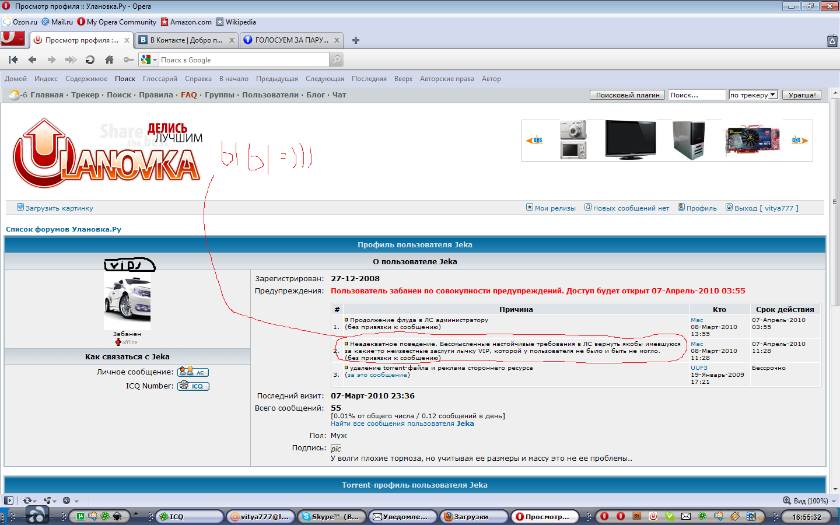Open the uTorrent icon in quick launch
Viewport: 840px width, 525px height.
80,516
